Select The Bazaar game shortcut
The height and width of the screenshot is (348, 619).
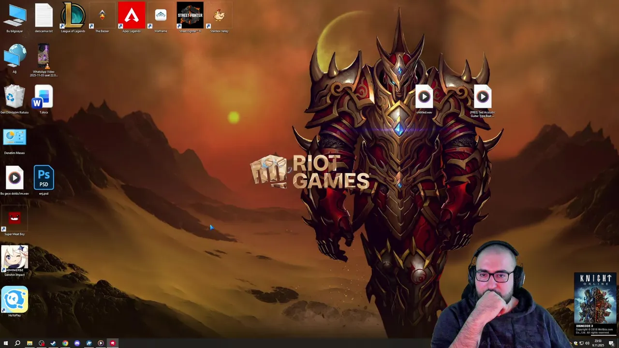[x=102, y=18]
